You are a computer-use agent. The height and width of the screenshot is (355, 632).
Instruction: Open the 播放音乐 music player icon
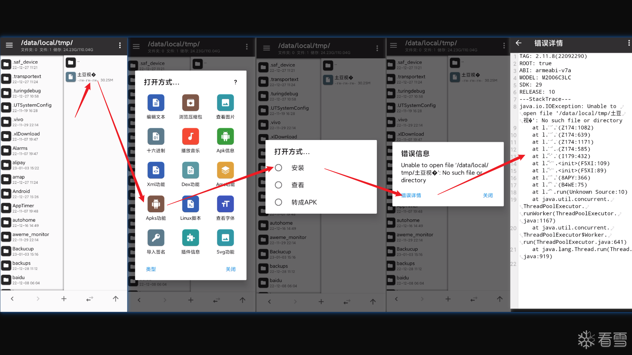(x=190, y=137)
